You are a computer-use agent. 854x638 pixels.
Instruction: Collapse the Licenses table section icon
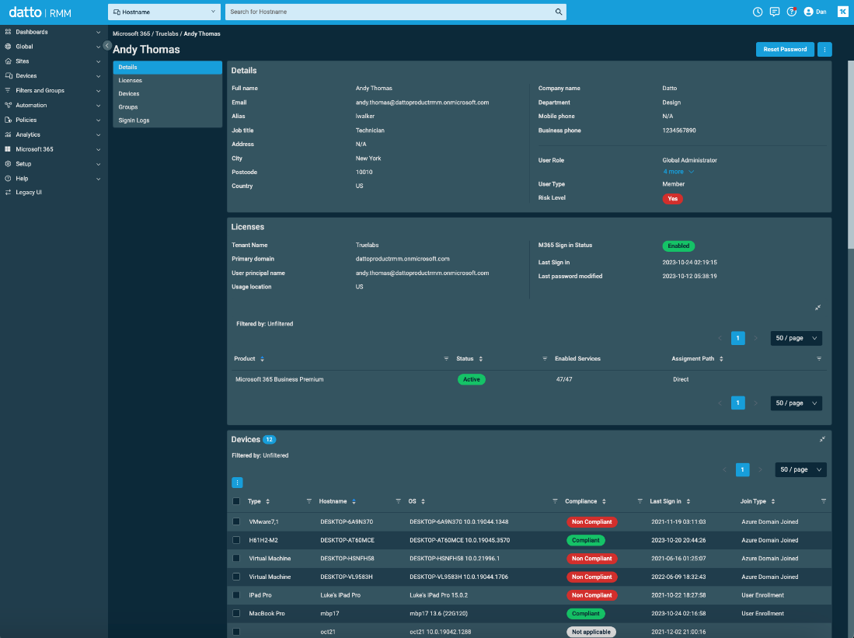click(x=817, y=308)
